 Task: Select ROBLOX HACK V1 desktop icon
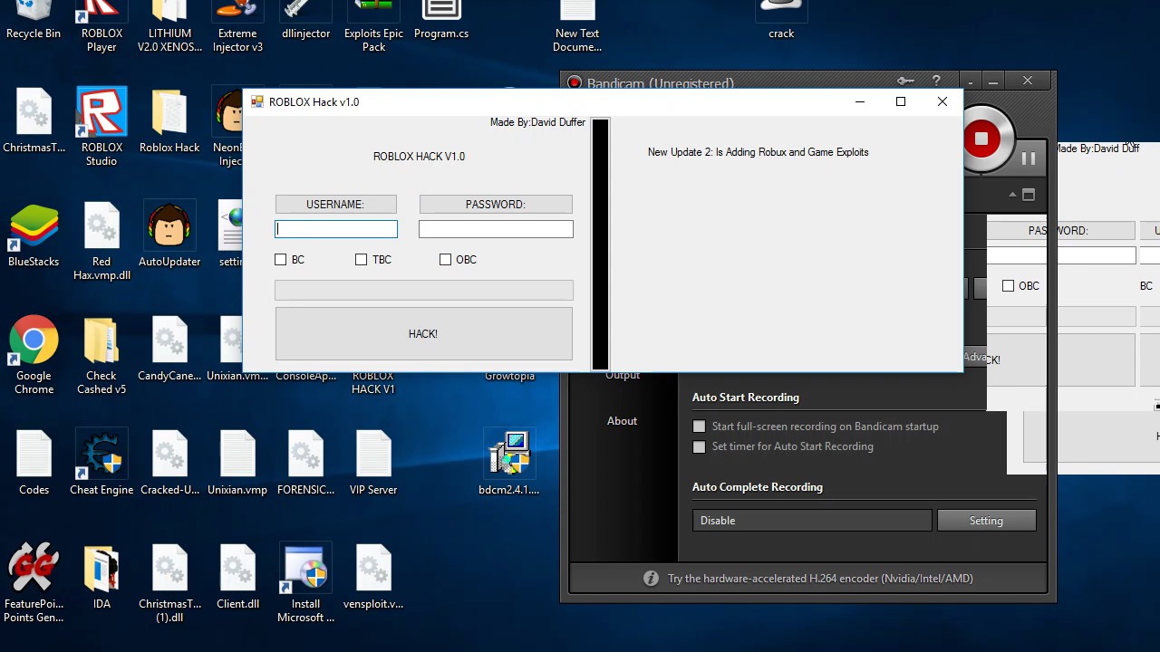click(x=373, y=383)
